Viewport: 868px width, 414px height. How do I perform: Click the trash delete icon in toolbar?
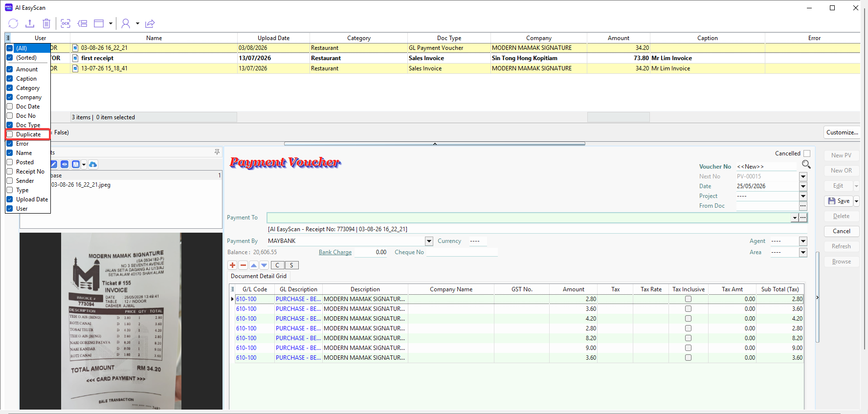tap(46, 23)
